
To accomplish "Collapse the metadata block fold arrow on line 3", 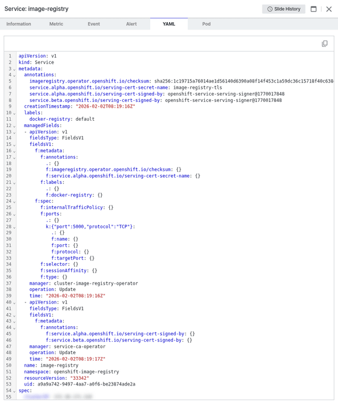I will click(x=14, y=69).
